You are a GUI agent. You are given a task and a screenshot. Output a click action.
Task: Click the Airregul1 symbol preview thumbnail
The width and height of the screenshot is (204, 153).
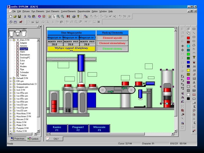coord(18,33)
